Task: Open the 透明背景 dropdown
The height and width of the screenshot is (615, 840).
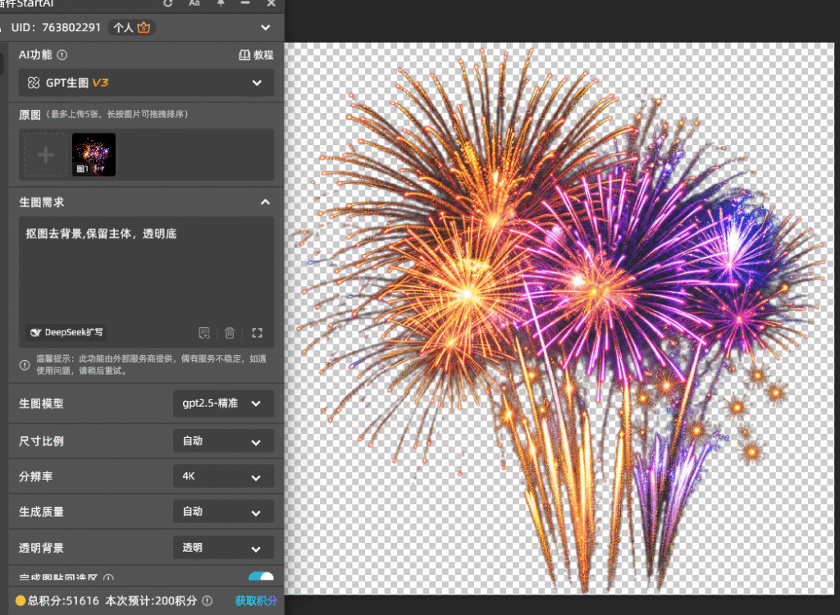Action: coord(223,548)
